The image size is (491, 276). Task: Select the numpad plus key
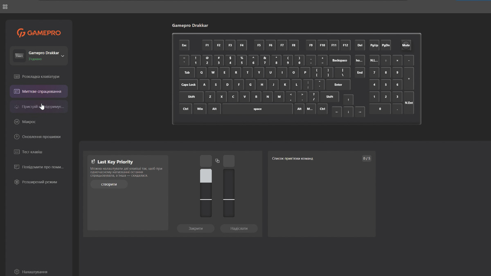click(x=409, y=79)
